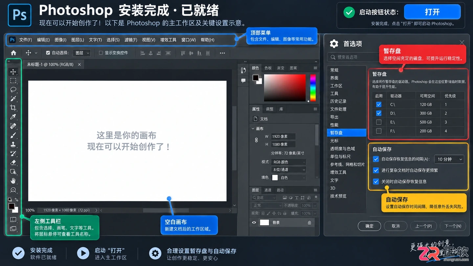Select the Crop tool
This screenshot has width=473, height=266.
point(13,108)
